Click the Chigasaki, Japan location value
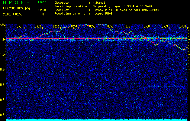 click(122, 6)
